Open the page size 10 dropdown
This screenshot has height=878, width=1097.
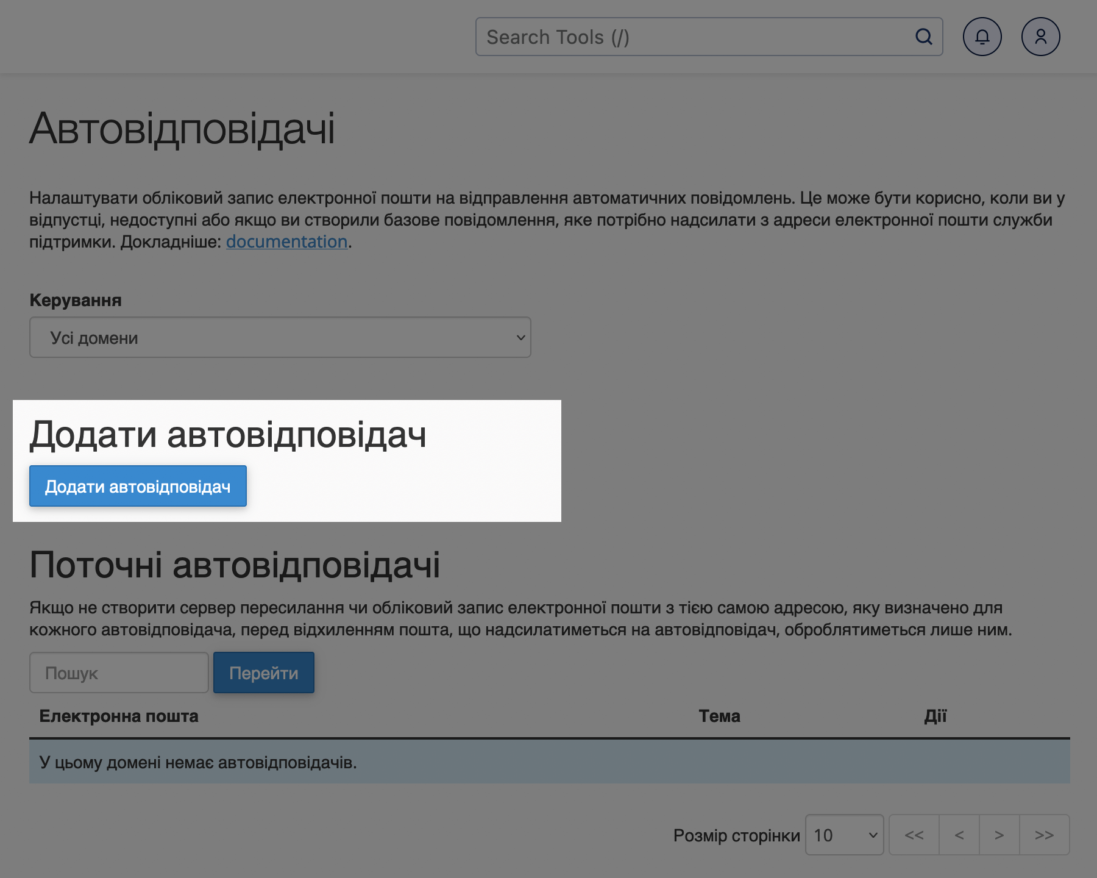(845, 835)
